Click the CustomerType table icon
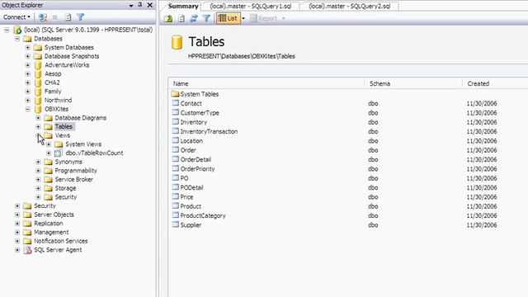Screen dimensions: 528x297 click(x=176, y=112)
